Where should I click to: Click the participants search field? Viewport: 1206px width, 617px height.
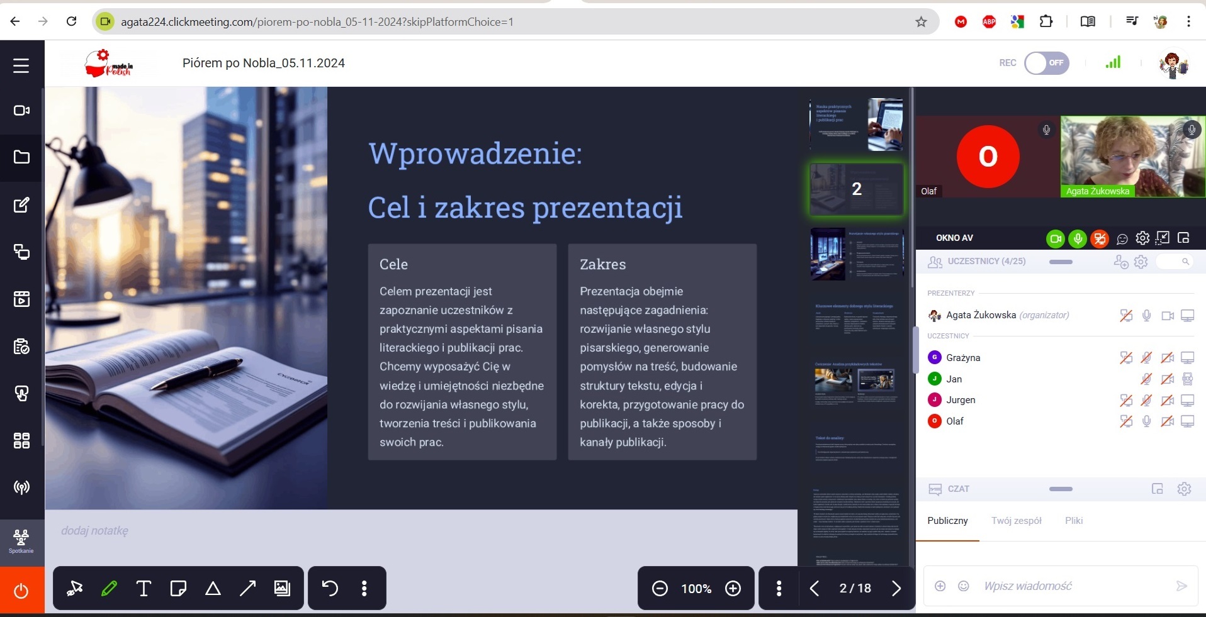1175,262
